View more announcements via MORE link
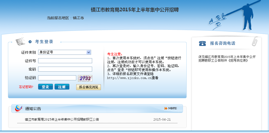The width and height of the screenshot is (269, 133). click(172, 108)
